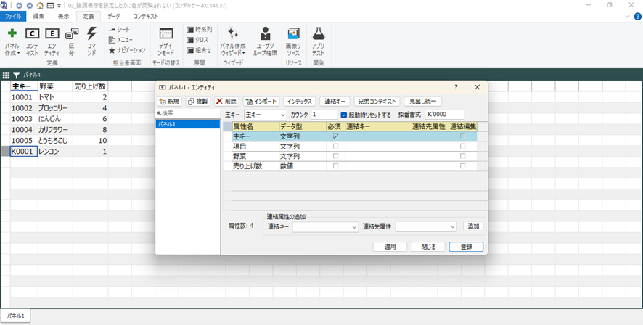Click the 削除 button in the dialog
643x325 pixels.
pos(226,102)
